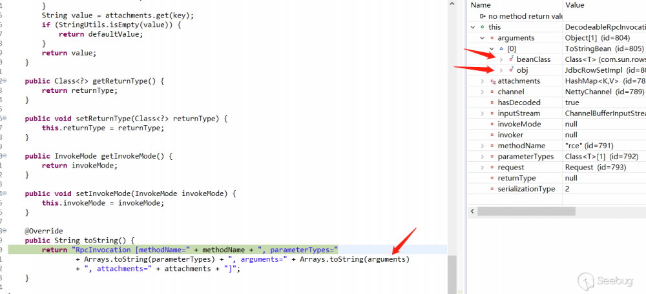Click the value 'Request (id=793)'
The height and width of the screenshot is (294, 646).
point(596,168)
